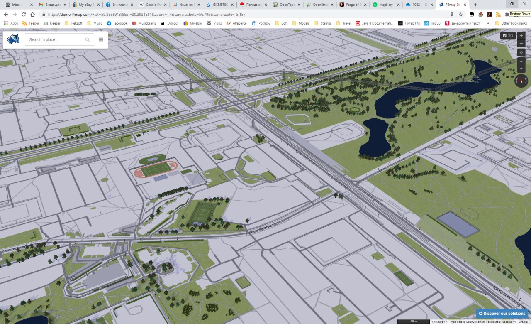
Task: Click the center/locate map control icon
Action: pyautogui.click(x=521, y=52)
